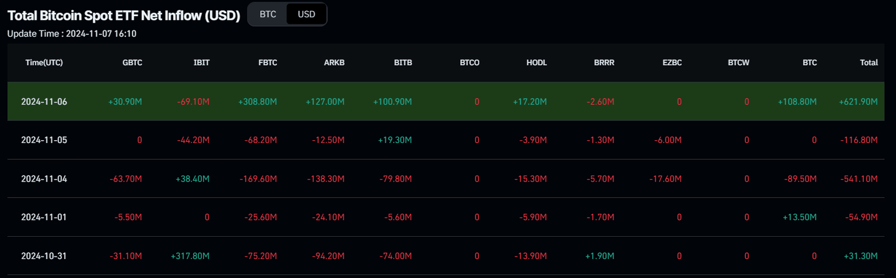
Task: Select the 2024-10-31 row date
Action: [44, 256]
